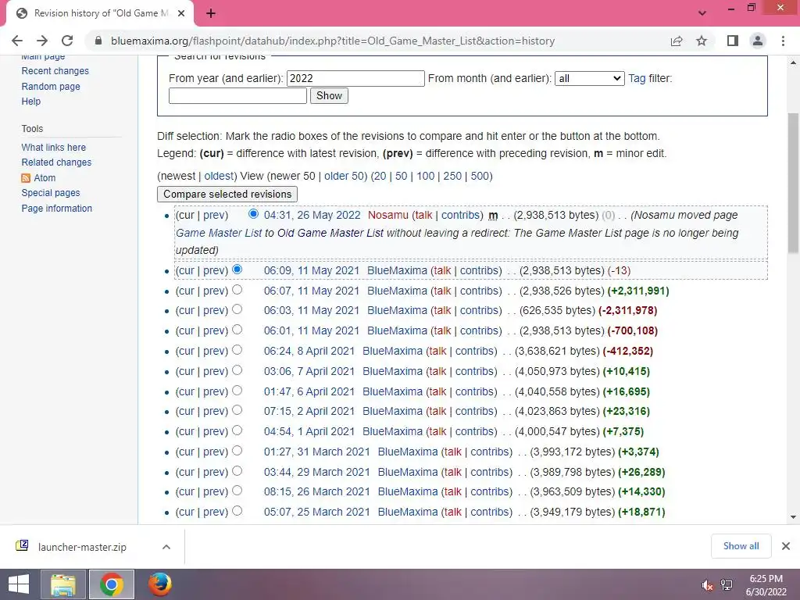Click the From year input field
Image resolution: width=800 pixels, height=600 pixels.
coord(355,78)
